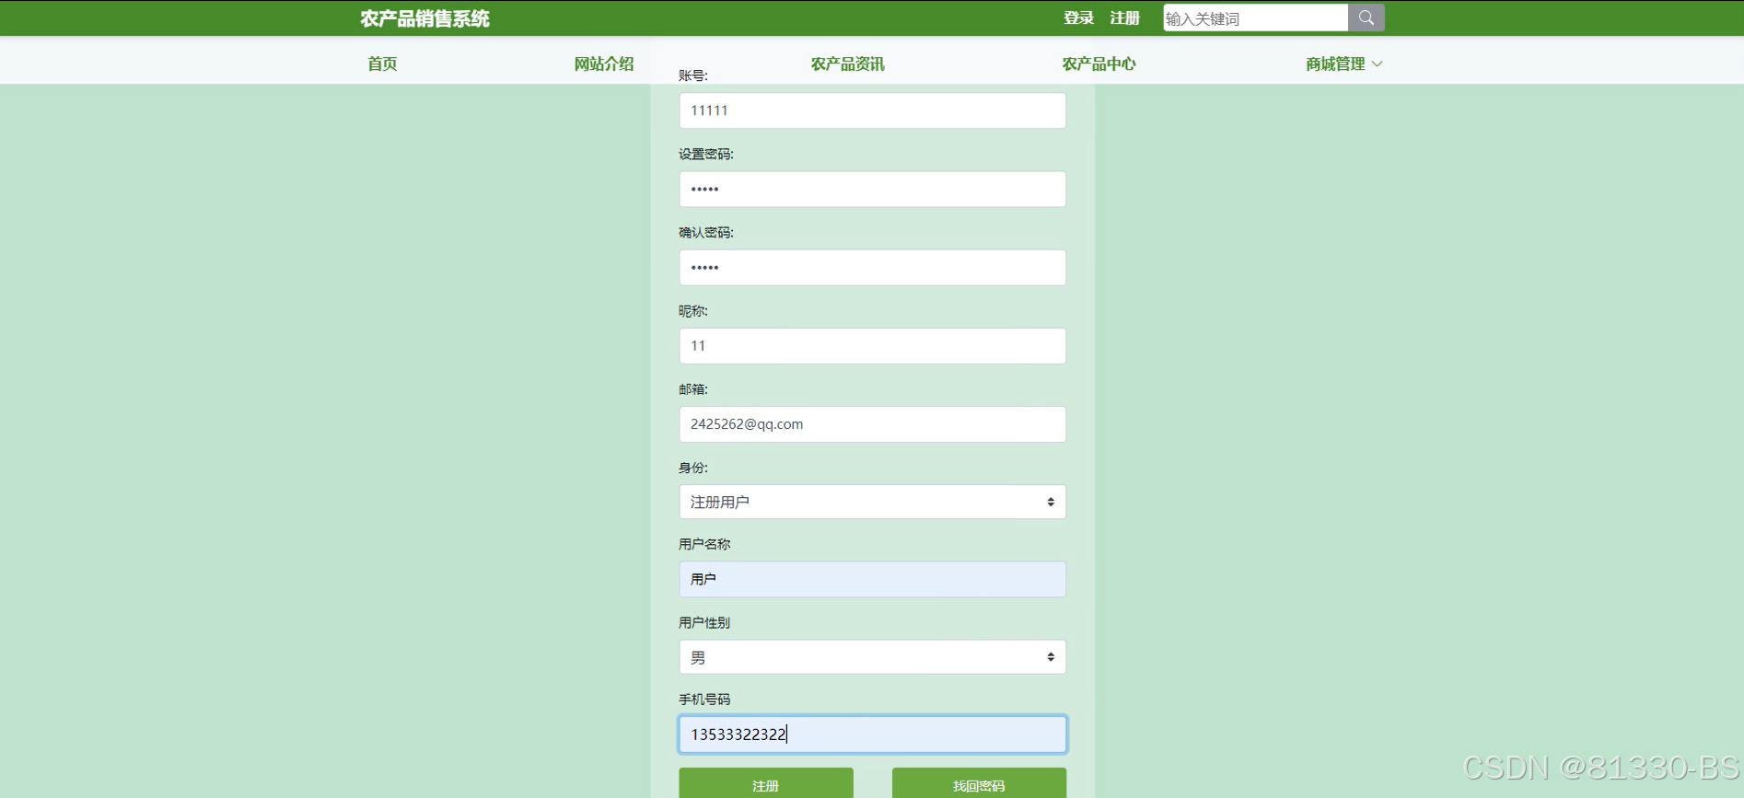Viewport: 1744px width, 798px height.
Task: Focus the 输入关键词 search box
Action: click(x=1255, y=17)
